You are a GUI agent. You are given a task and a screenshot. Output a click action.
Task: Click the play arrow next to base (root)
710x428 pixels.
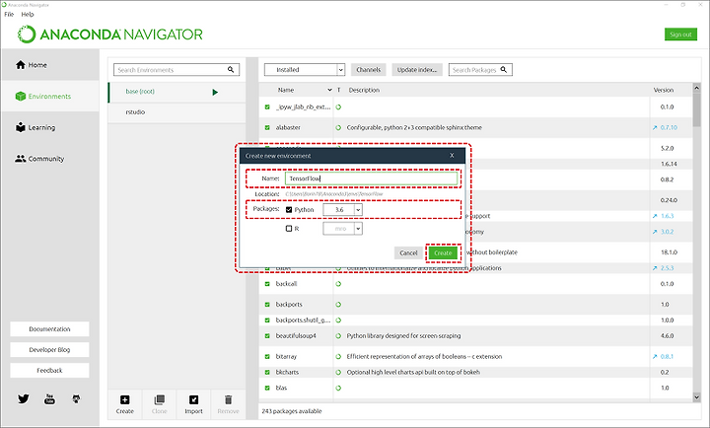click(x=215, y=92)
